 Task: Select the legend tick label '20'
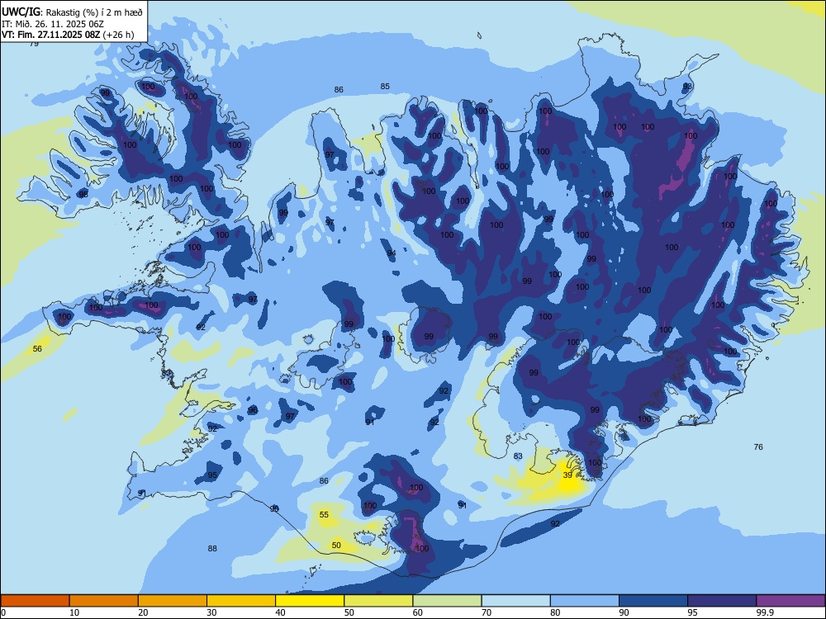click(143, 612)
